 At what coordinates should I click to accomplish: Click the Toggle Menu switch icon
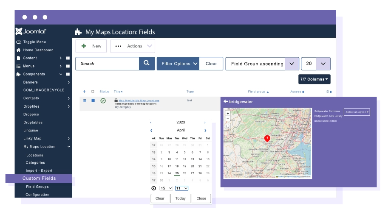tap(19, 42)
